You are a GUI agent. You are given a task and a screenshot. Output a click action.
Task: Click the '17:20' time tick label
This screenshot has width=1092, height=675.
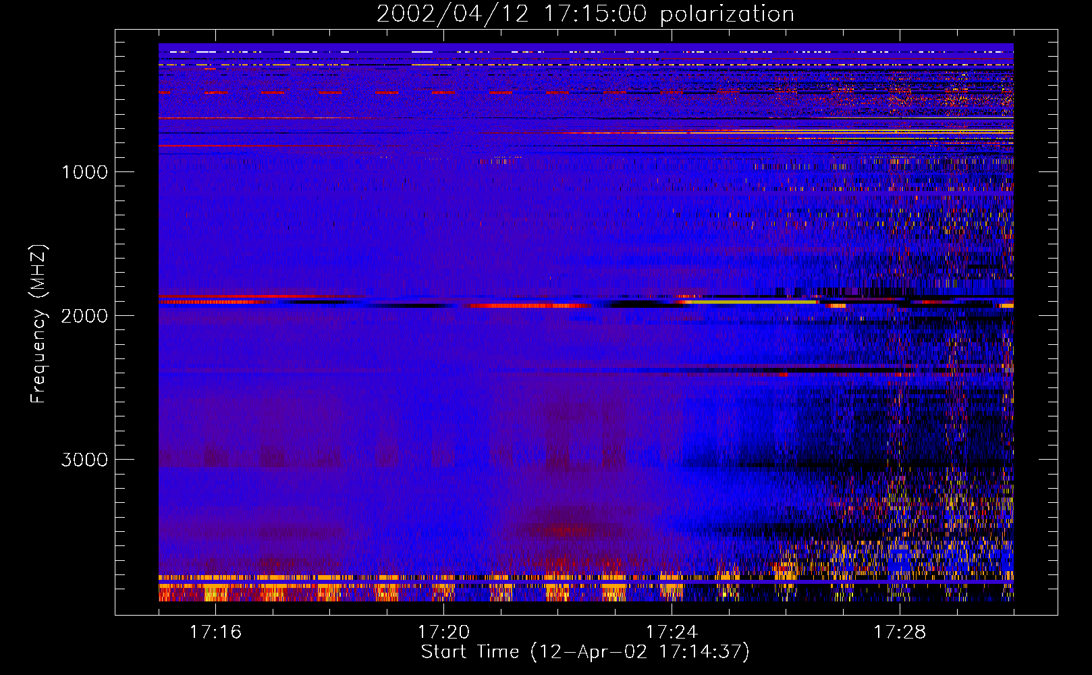443,632
